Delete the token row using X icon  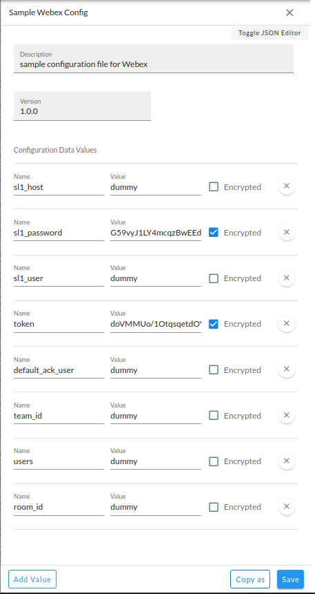pyautogui.click(x=286, y=323)
